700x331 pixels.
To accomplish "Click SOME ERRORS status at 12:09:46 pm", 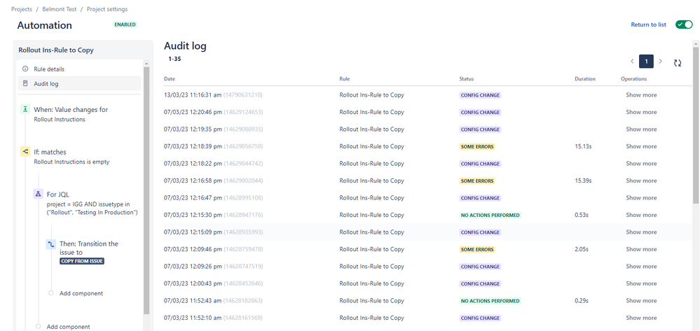I will point(477,249).
